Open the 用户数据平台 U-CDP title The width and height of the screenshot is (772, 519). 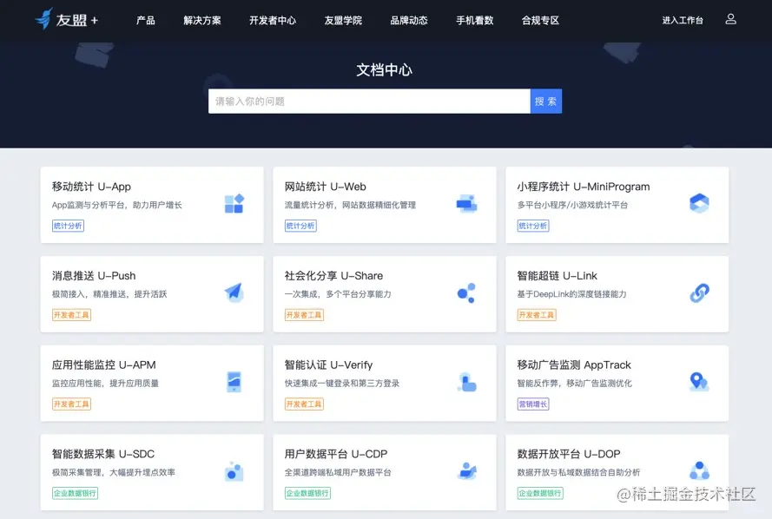[x=336, y=454]
